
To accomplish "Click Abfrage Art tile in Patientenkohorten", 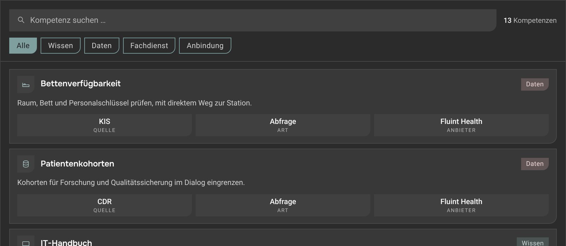I will coord(283,205).
